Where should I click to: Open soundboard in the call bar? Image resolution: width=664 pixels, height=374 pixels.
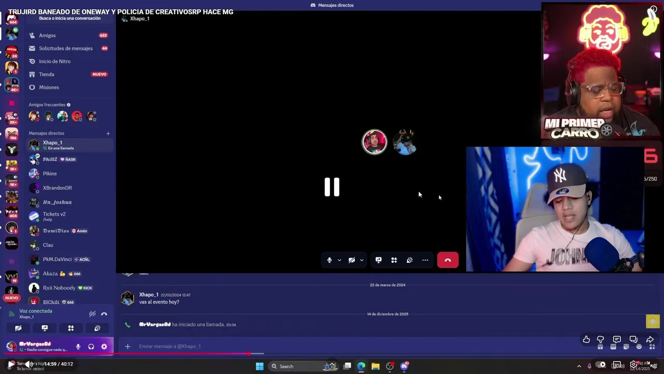(x=410, y=260)
